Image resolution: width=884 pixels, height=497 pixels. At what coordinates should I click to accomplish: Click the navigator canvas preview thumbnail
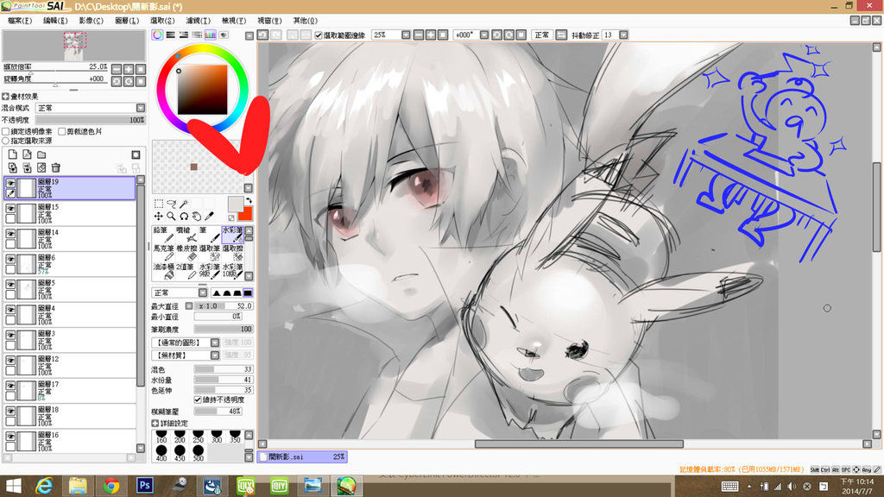(74, 47)
